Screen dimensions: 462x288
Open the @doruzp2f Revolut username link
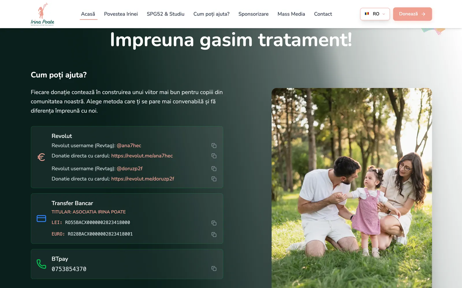click(130, 168)
